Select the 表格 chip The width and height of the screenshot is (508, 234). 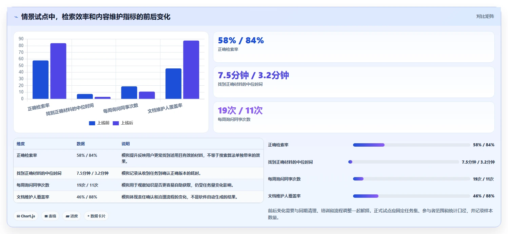pos(51,216)
